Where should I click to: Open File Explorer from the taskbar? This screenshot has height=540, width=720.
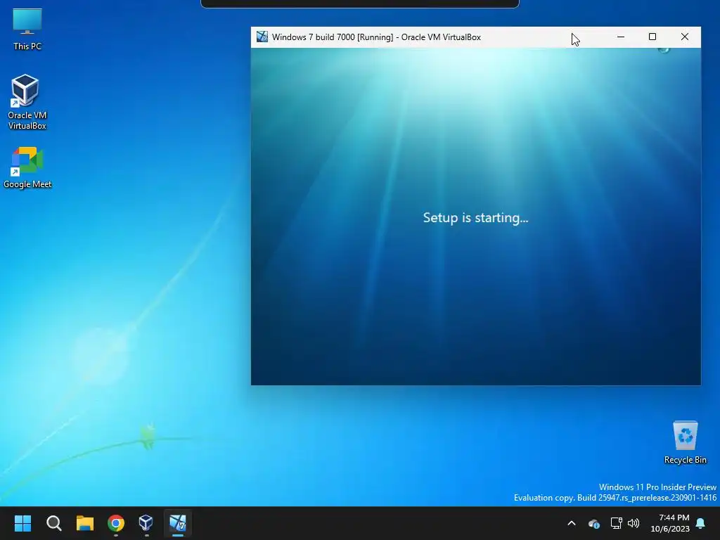[x=85, y=523]
